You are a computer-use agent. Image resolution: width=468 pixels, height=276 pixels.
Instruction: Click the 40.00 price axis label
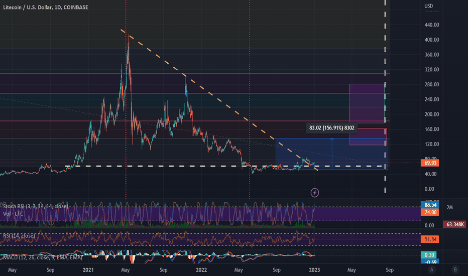[430, 174]
